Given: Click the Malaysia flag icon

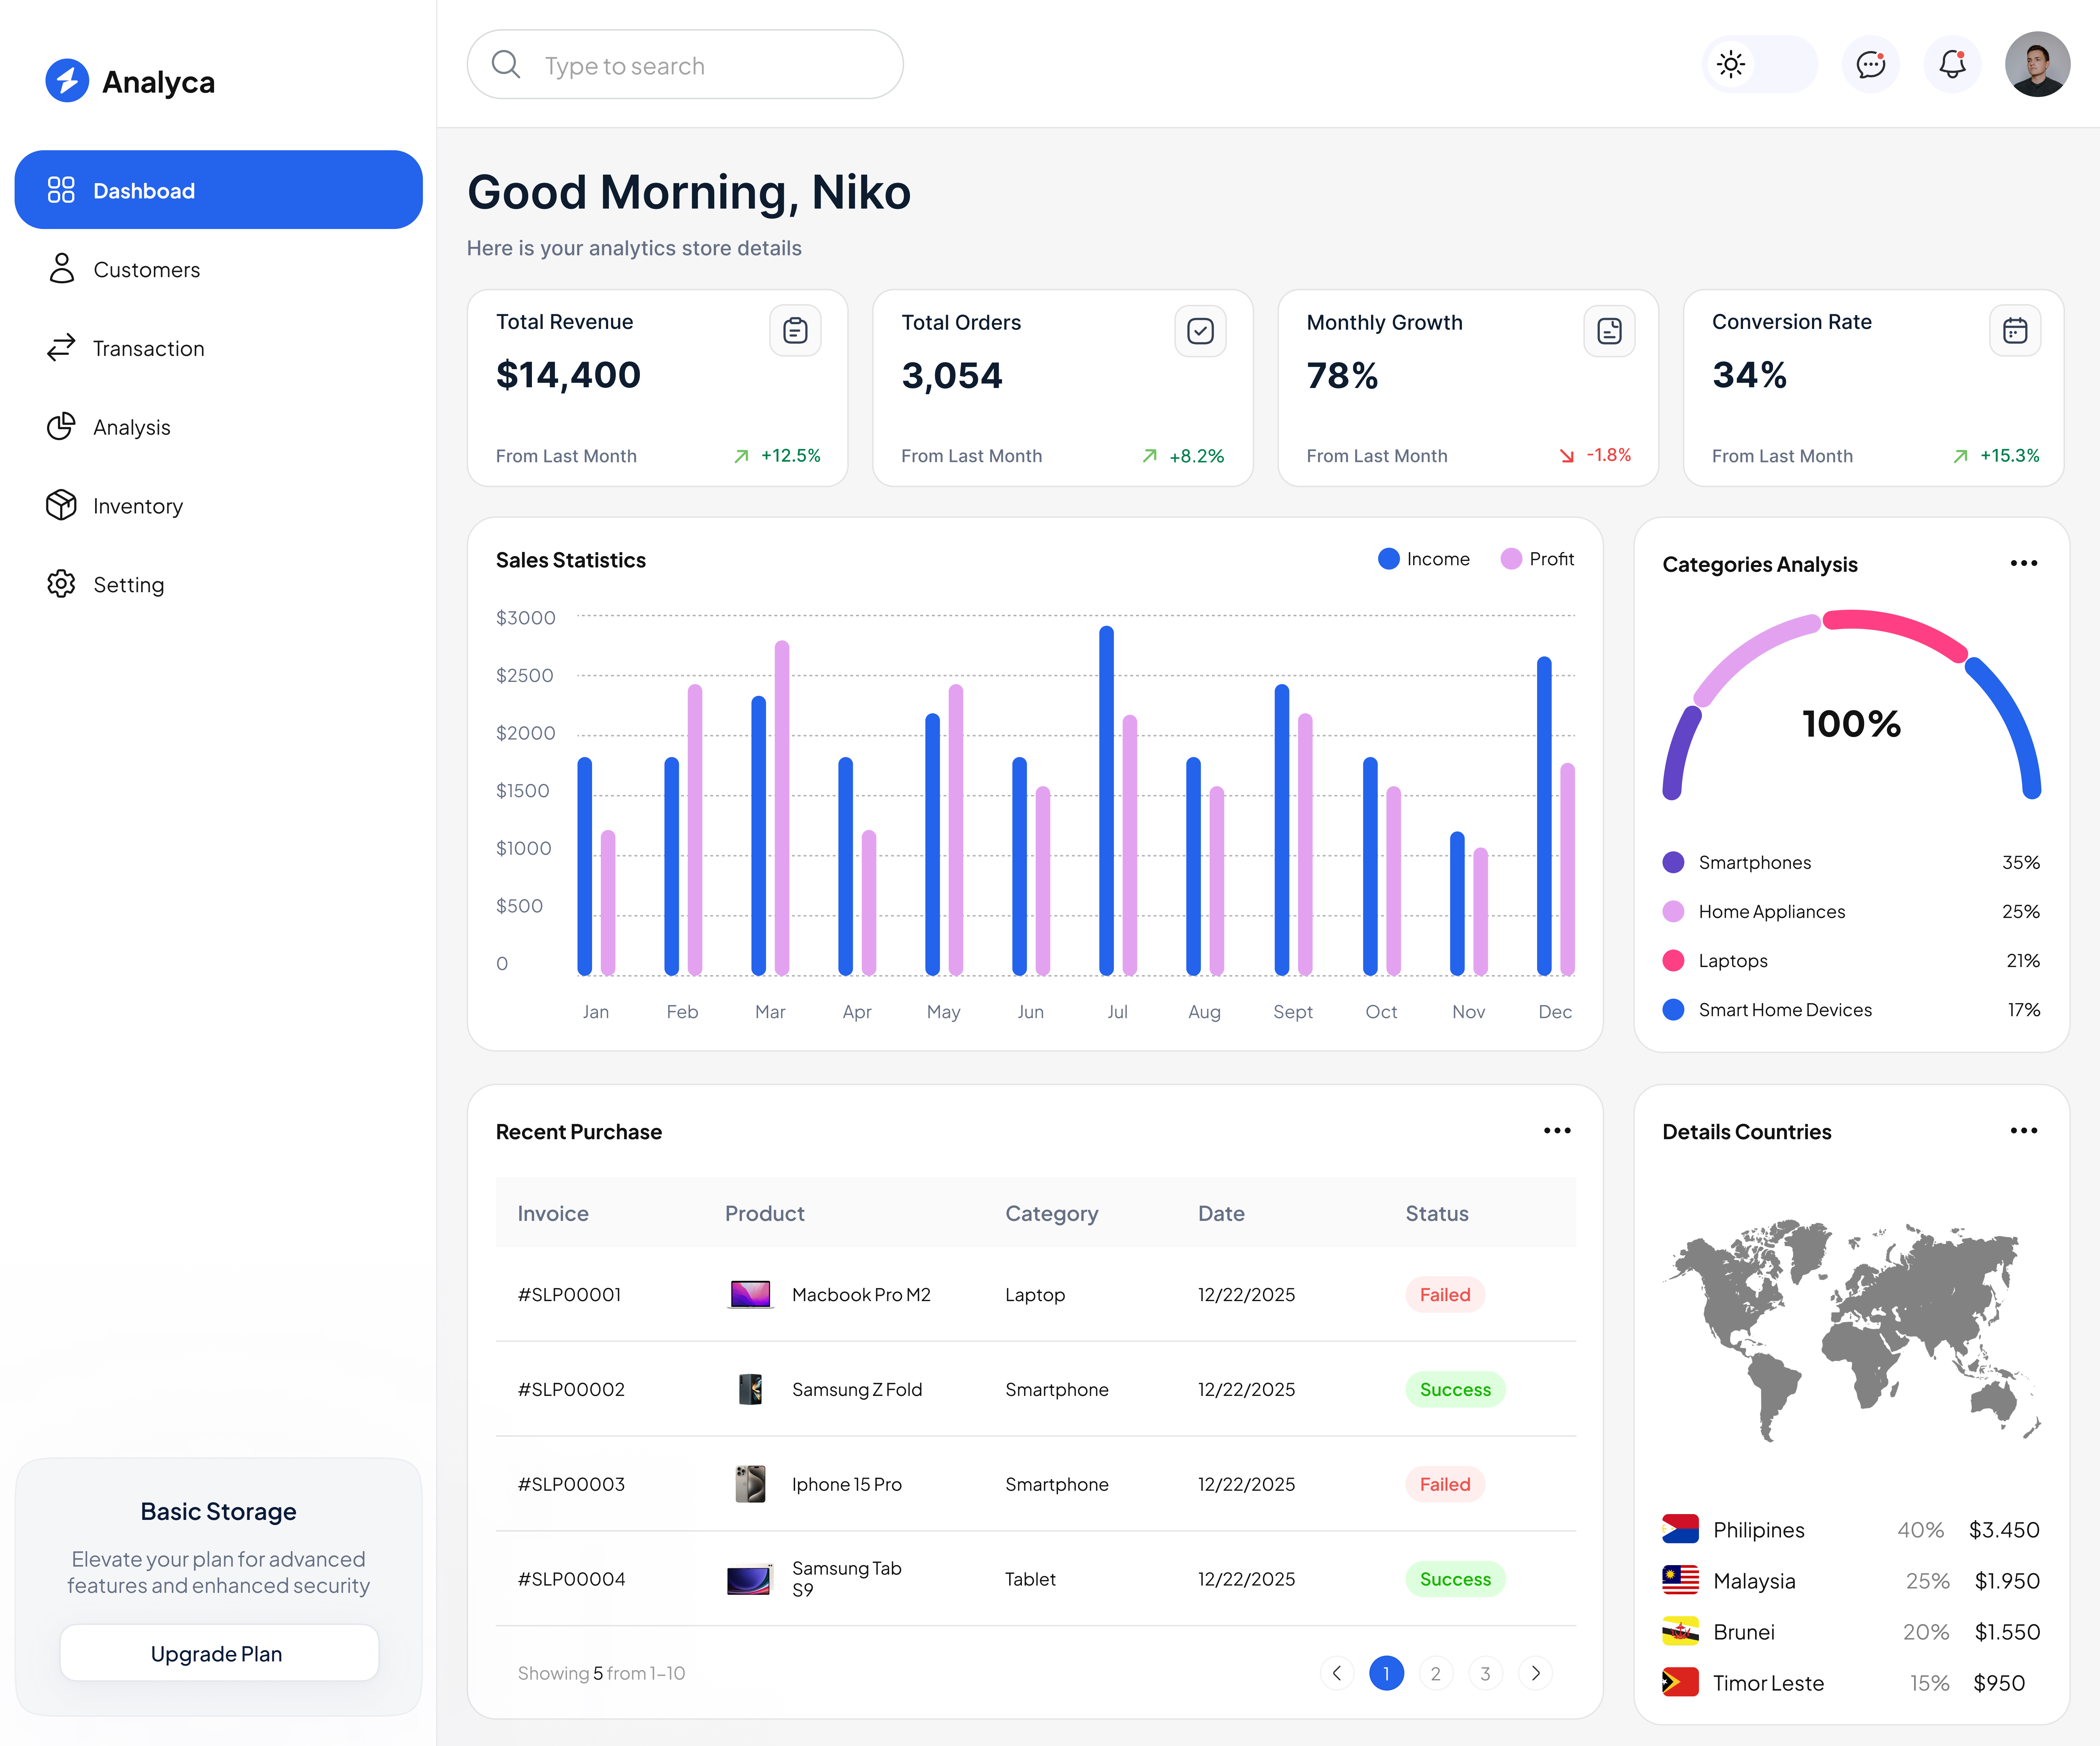Looking at the screenshot, I should click(x=1680, y=1580).
